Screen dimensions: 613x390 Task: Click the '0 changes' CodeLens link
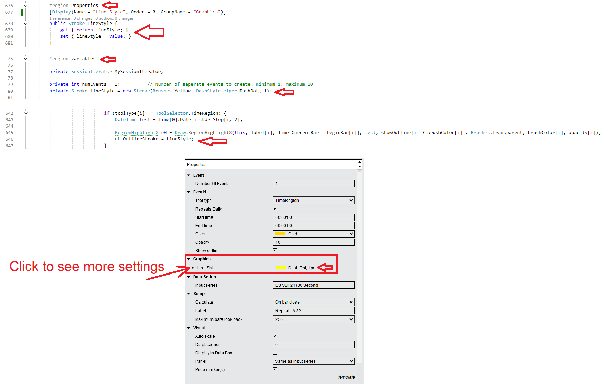point(83,18)
